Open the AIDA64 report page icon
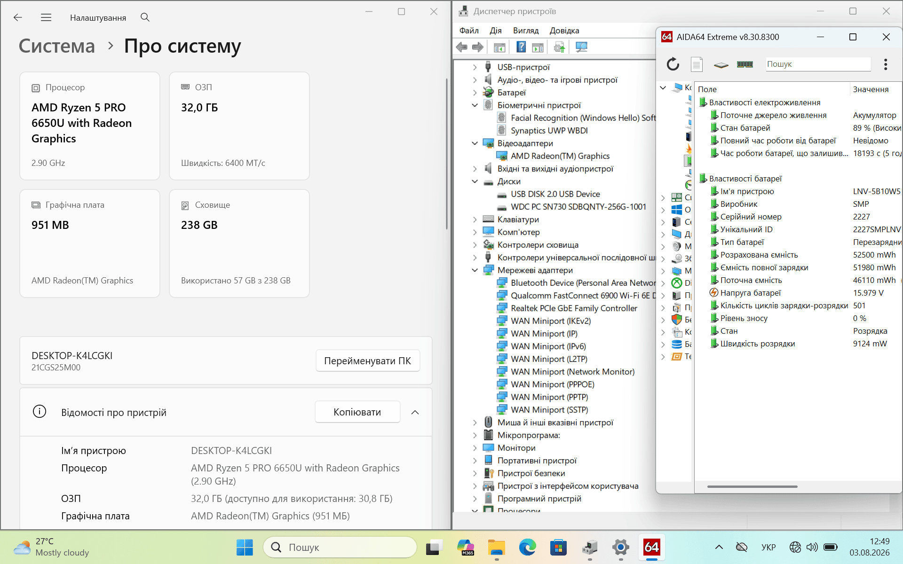903x564 pixels. [697, 64]
